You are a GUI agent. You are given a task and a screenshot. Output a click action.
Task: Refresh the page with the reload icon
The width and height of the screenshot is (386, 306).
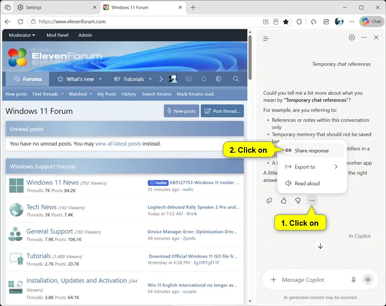pyautogui.click(x=21, y=22)
